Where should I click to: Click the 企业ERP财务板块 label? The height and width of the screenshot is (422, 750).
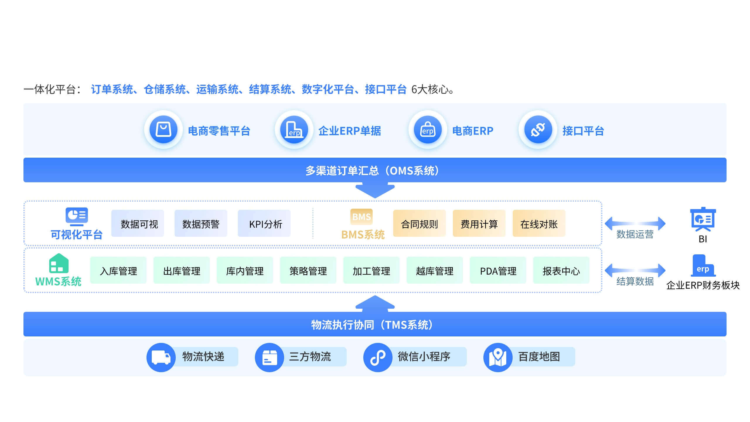[703, 285]
